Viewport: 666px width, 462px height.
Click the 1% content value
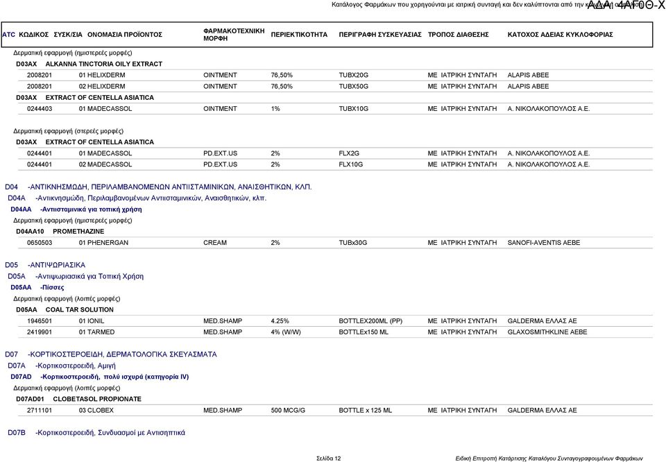coord(275,109)
